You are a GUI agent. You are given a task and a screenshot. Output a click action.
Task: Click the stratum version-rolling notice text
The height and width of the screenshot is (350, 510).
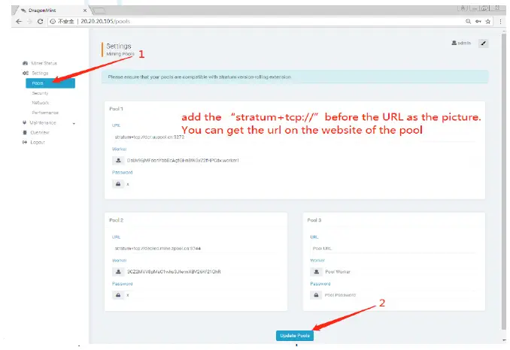[199, 77]
